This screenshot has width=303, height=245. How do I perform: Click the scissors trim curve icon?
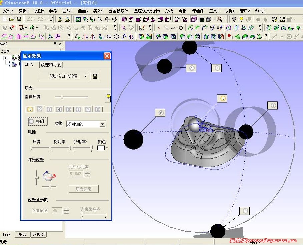click(x=212, y=28)
